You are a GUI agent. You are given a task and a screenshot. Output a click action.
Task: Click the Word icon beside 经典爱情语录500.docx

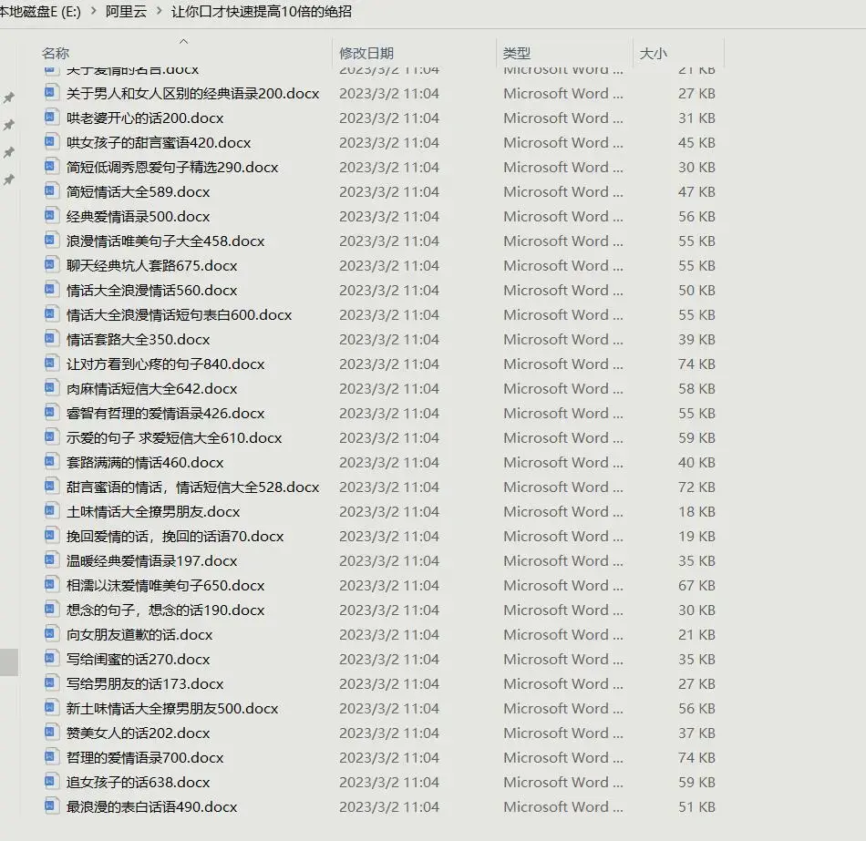coord(52,216)
